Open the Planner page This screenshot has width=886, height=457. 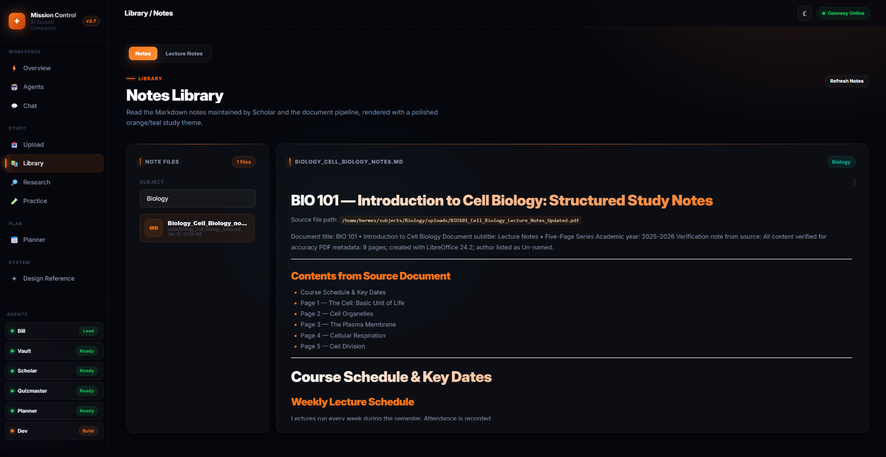pos(54,240)
